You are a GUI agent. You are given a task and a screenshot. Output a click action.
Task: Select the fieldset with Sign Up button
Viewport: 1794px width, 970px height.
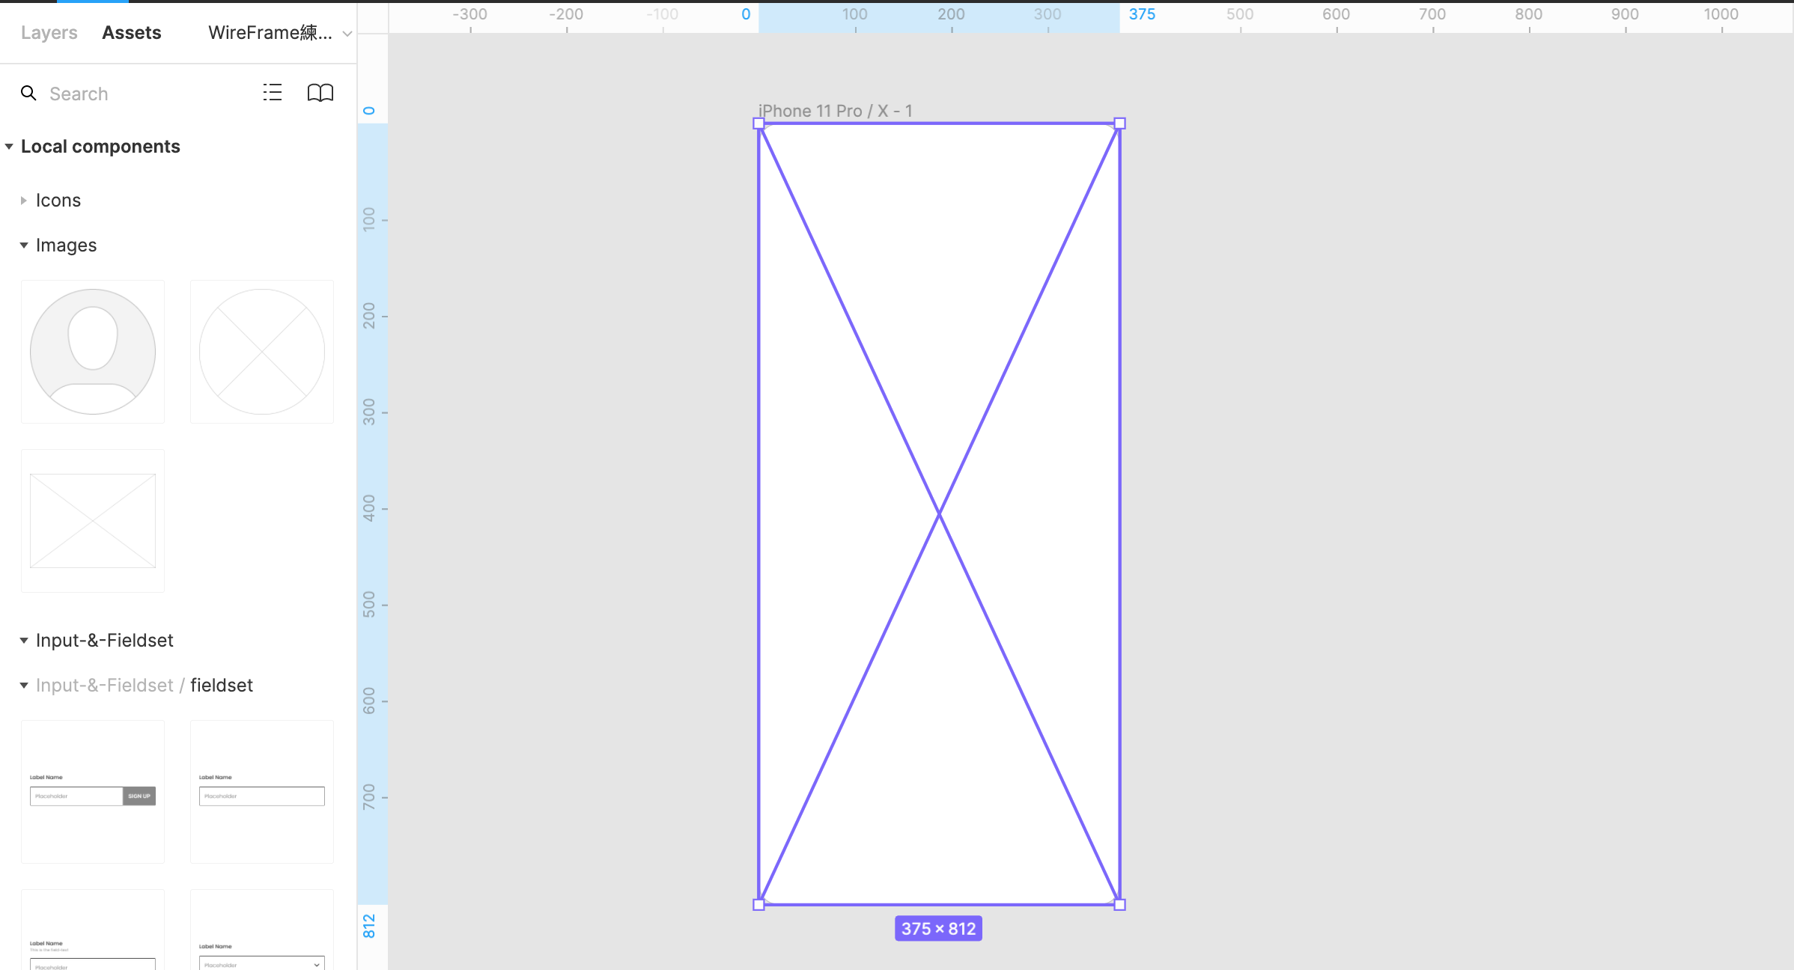point(93,792)
